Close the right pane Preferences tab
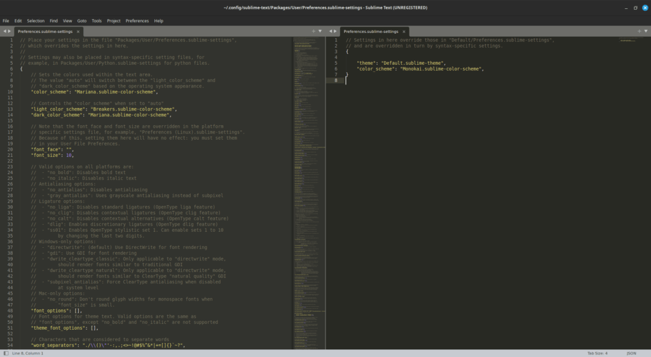Viewport: 651px width, 357px height. (x=404, y=32)
